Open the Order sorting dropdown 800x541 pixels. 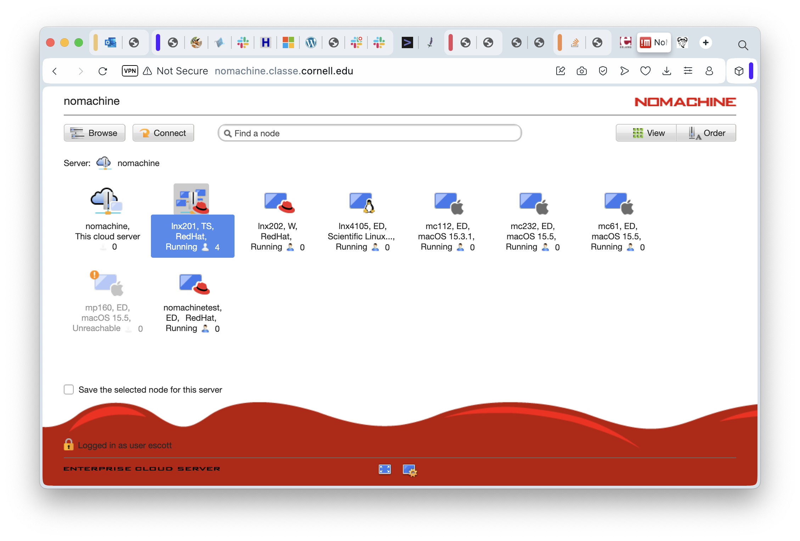point(706,133)
